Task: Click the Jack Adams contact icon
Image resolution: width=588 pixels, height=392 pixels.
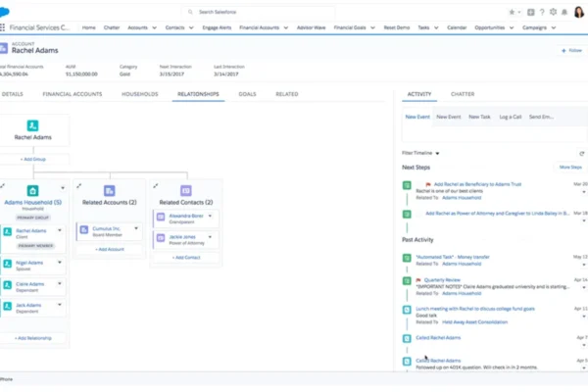Action: click(8, 306)
